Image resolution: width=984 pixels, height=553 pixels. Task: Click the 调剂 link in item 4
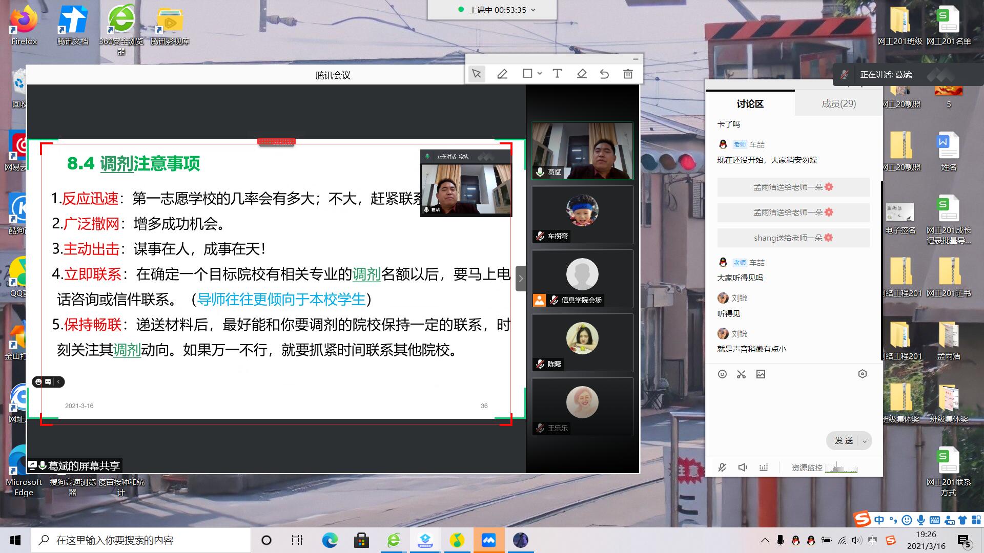366,274
